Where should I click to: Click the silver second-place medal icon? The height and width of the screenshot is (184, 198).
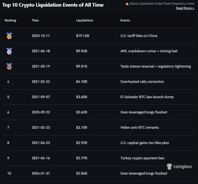coord(9,51)
